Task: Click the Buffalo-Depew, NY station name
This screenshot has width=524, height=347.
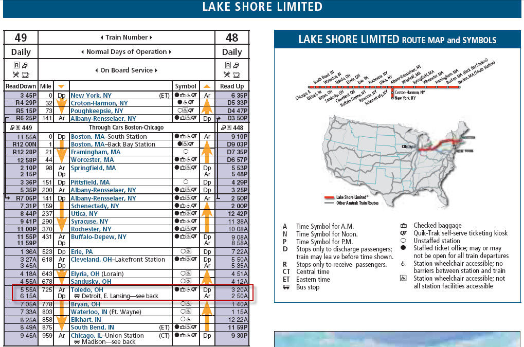Action: click(x=98, y=237)
